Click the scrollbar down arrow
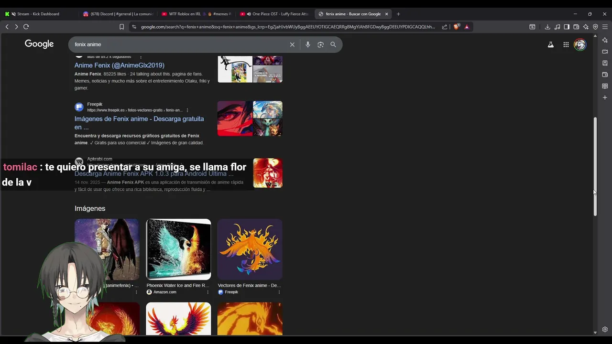Screen dimensions: 612x344 point(595,333)
